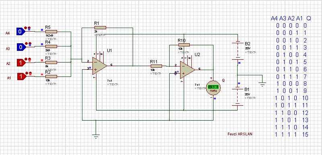Screen dimensions: 322x155
Task: Select resistor R4 body
Action: point(51,46)
